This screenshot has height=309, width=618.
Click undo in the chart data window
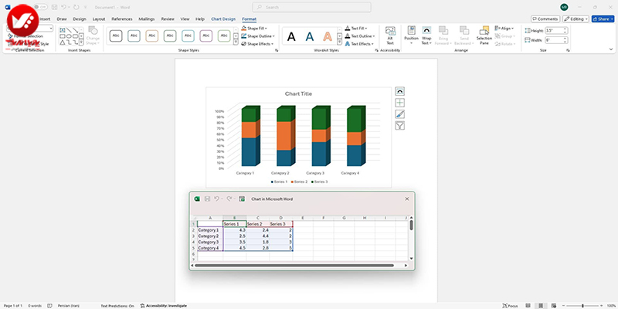click(217, 199)
